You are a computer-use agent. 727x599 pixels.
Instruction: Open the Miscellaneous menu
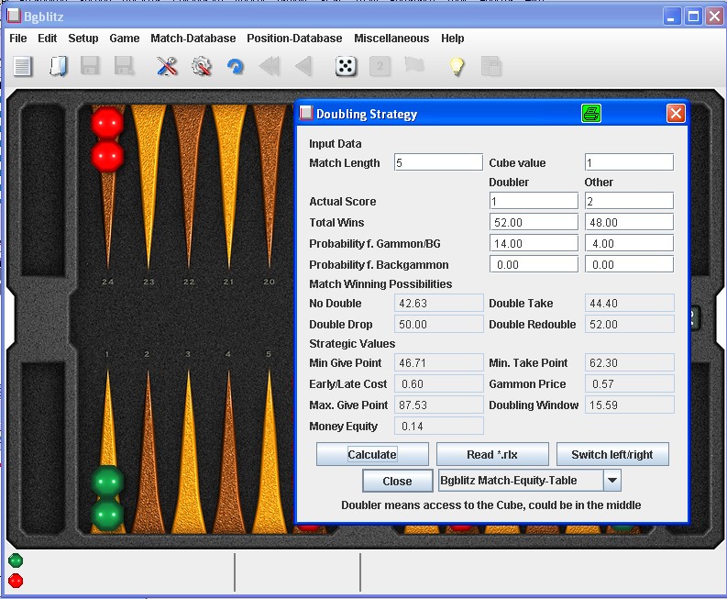[391, 38]
